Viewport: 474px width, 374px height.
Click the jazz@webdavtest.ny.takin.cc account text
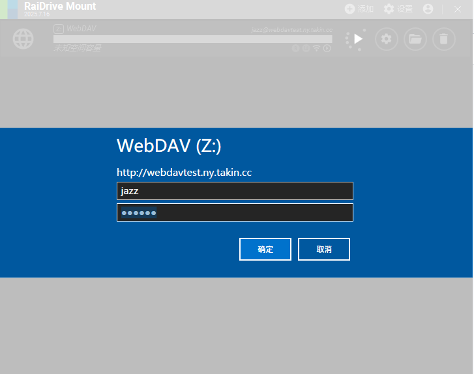pyautogui.click(x=291, y=29)
